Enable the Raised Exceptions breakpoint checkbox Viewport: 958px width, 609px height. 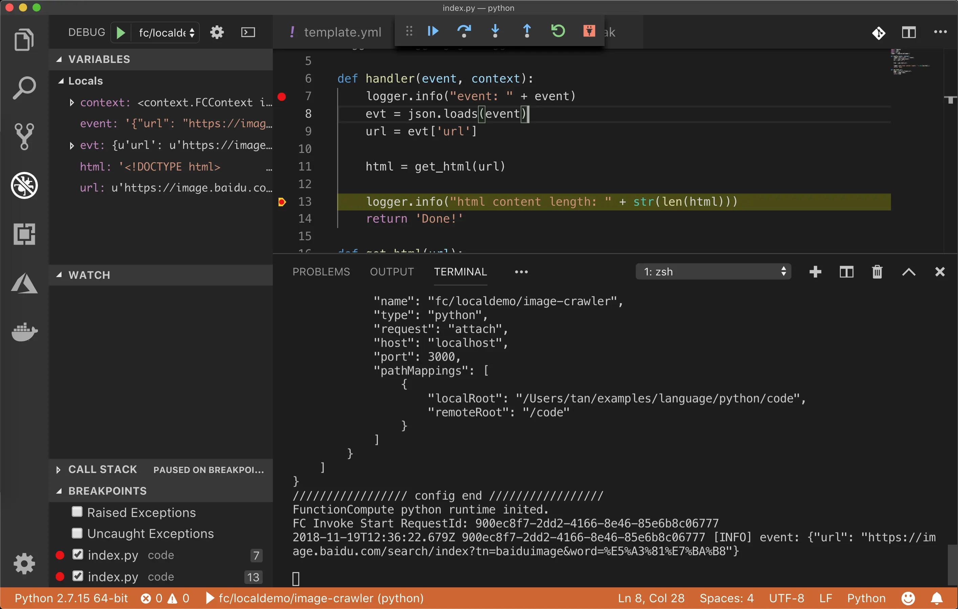(77, 512)
